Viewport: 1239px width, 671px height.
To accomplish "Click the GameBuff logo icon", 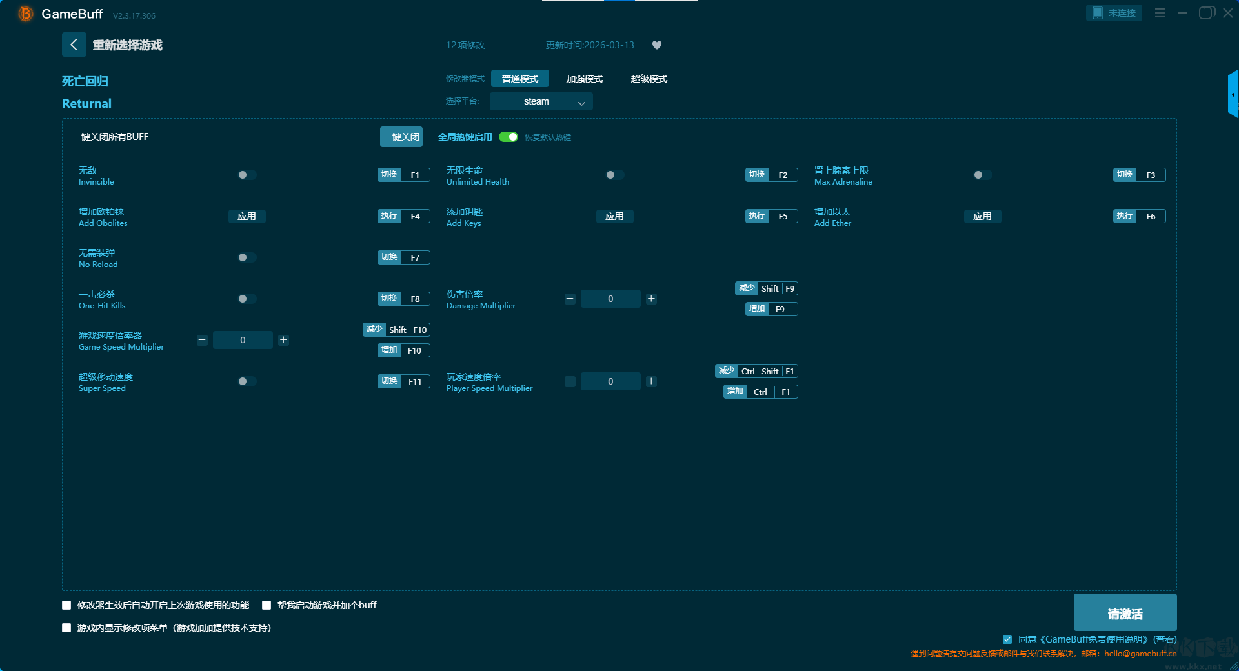I will point(25,14).
